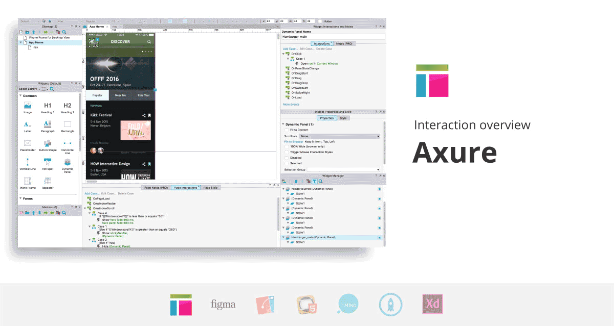Switch to the Notes (PRO) tab
This screenshot has height=326, width=614.
(344, 44)
